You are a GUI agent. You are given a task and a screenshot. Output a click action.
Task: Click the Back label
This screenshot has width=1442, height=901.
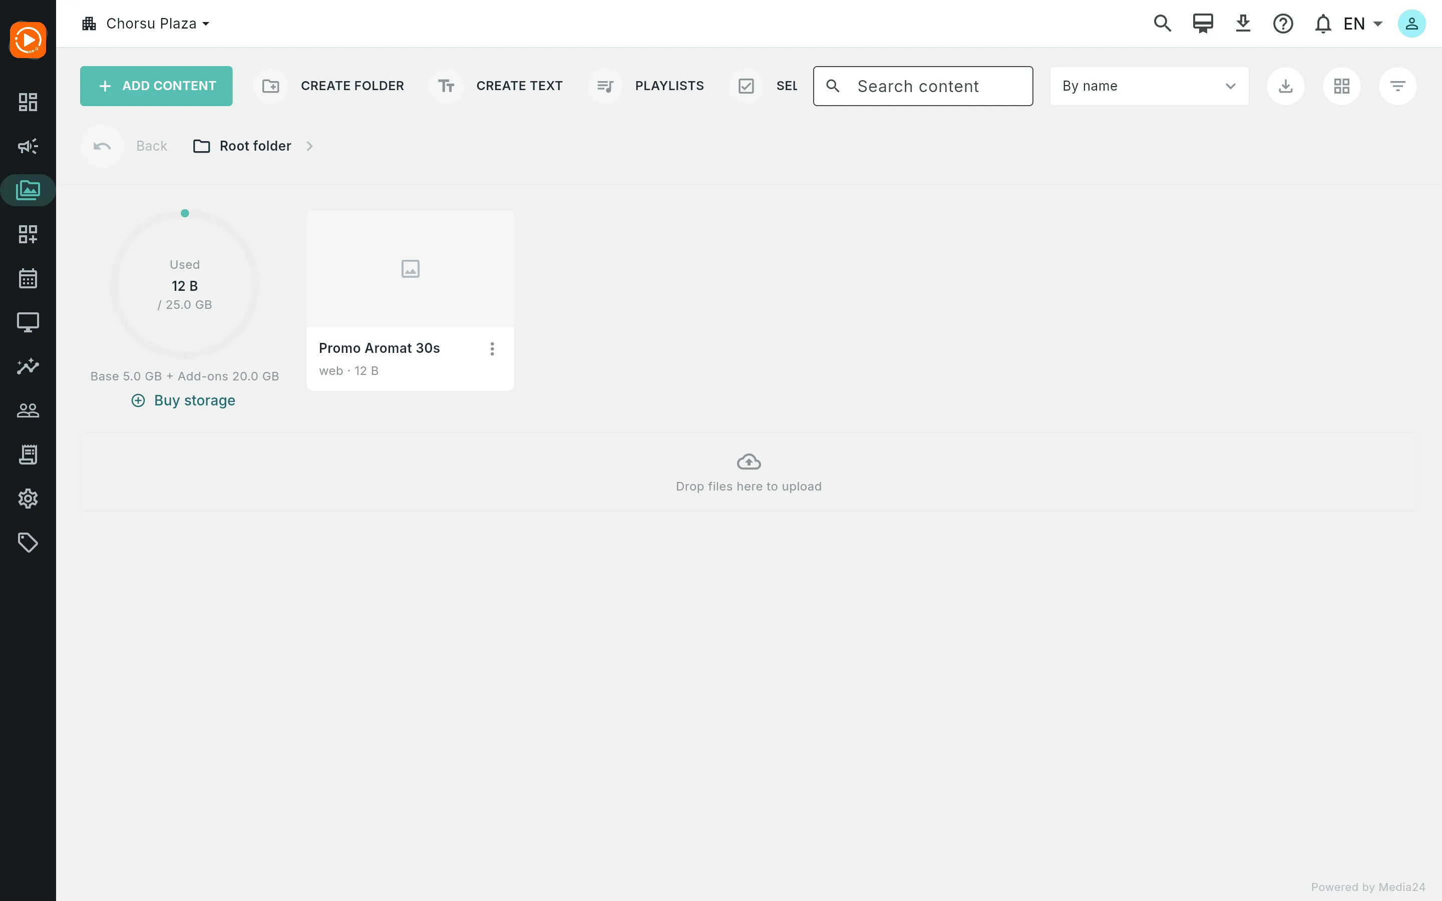pyautogui.click(x=151, y=146)
